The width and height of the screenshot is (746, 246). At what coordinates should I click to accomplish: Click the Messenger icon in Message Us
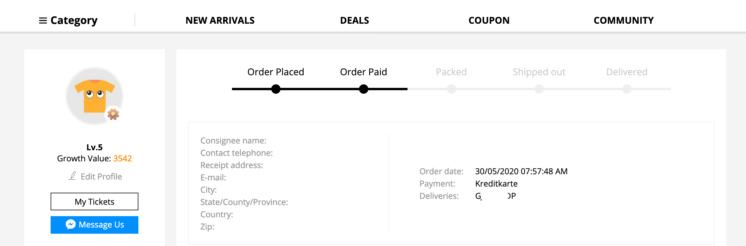point(71,224)
